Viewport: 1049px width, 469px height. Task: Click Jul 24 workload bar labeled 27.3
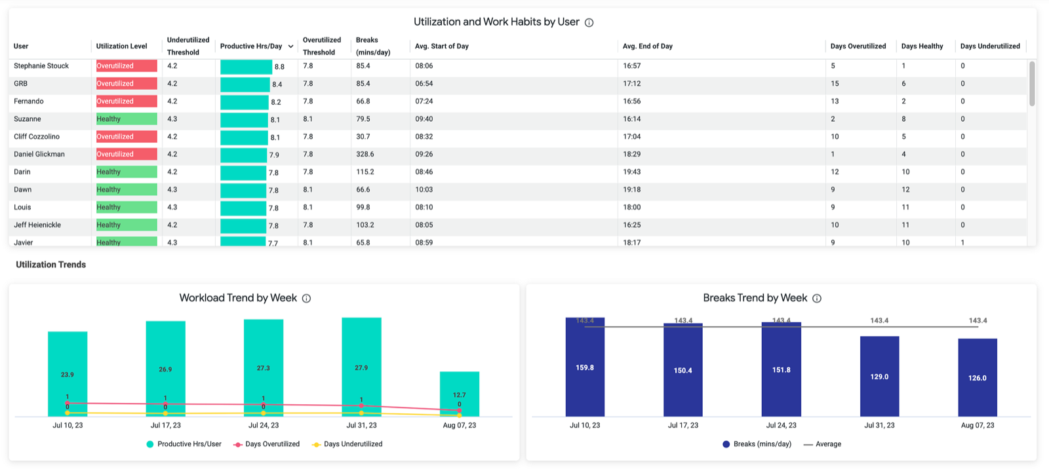264,368
